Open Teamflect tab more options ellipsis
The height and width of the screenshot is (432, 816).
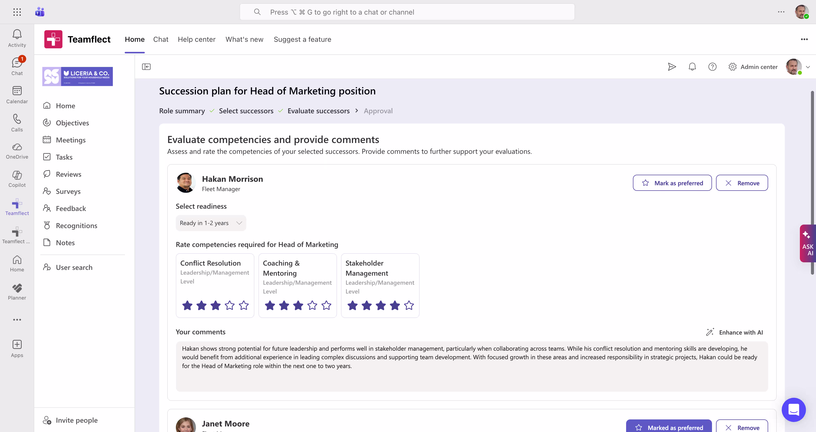(804, 39)
